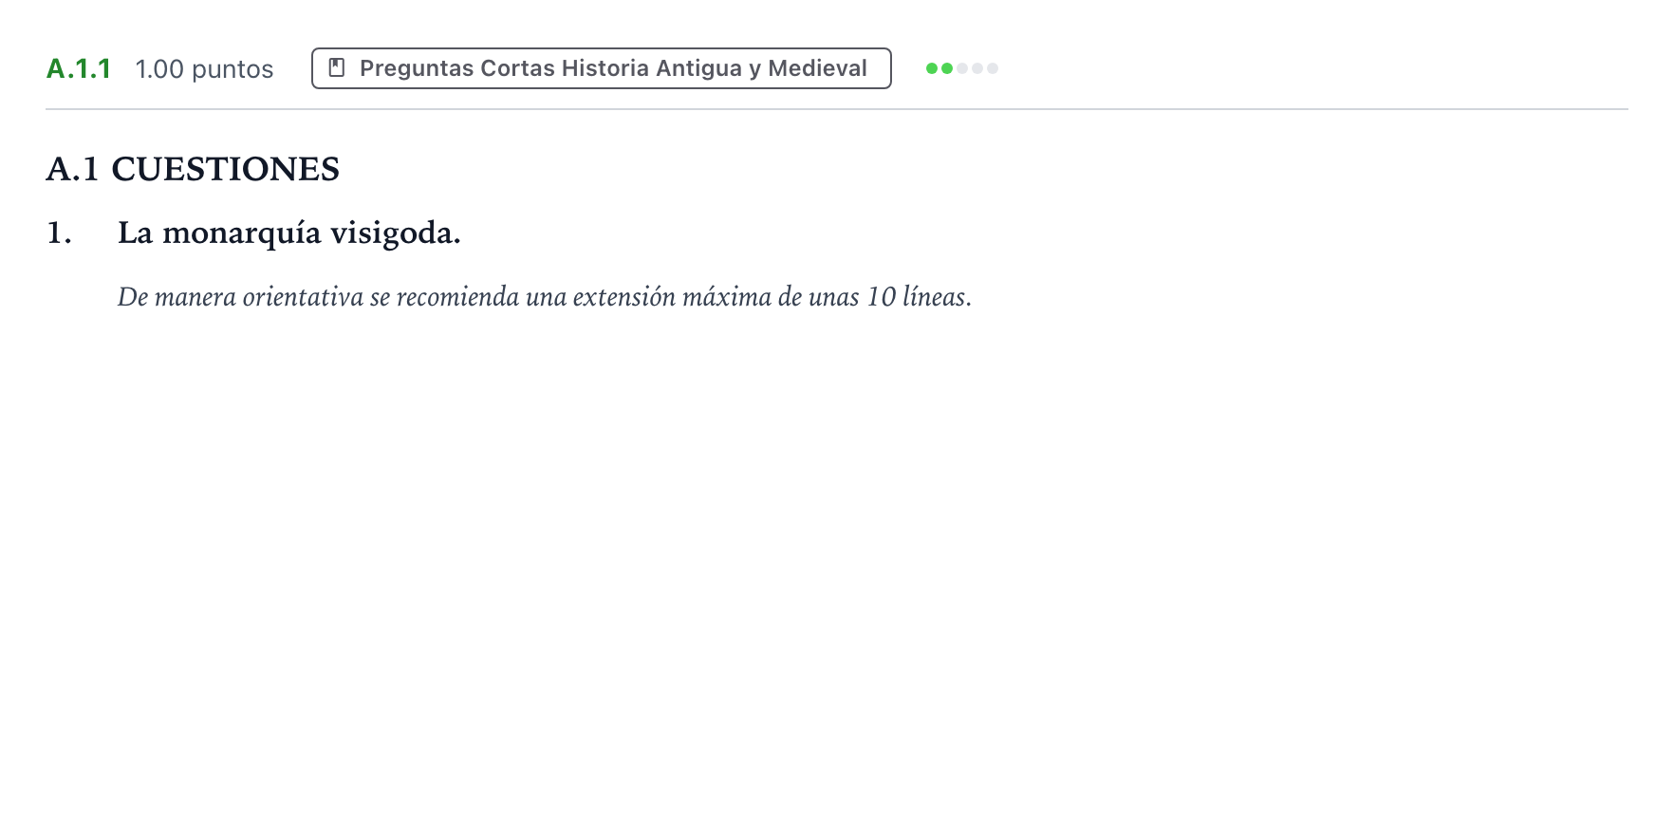1674x839 pixels.
Task: Click the book icon in the topic tag
Action: pyautogui.click(x=336, y=68)
